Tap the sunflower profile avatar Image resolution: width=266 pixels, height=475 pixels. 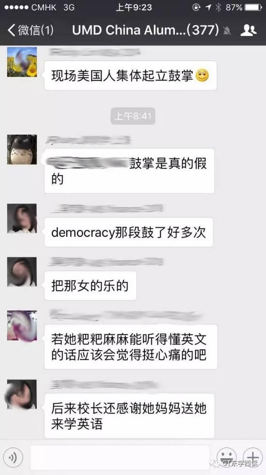click(x=22, y=62)
